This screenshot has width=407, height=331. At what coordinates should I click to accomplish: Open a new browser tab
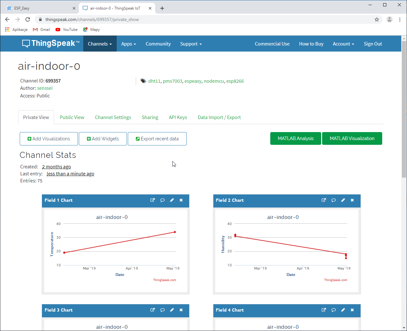tap(162, 8)
